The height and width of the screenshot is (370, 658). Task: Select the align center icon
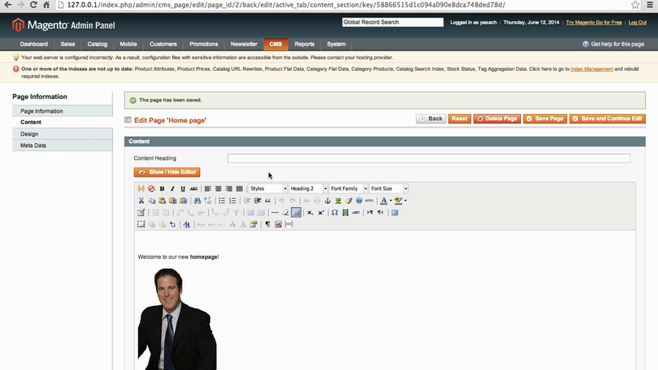[218, 188]
